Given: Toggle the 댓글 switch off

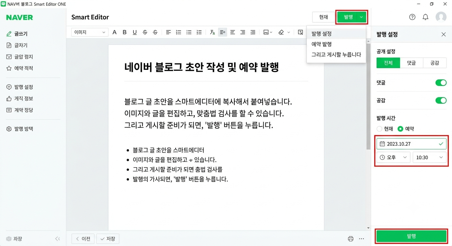Looking at the screenshot, I should (x=441, y=83).
